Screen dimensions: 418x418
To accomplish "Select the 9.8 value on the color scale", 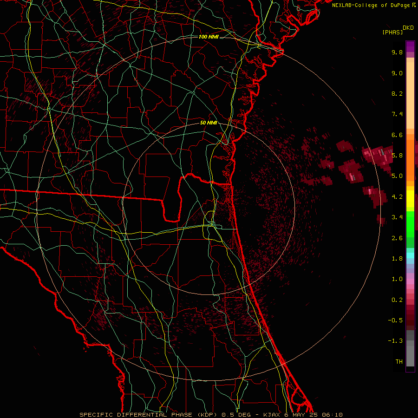I will coord(397,52).
